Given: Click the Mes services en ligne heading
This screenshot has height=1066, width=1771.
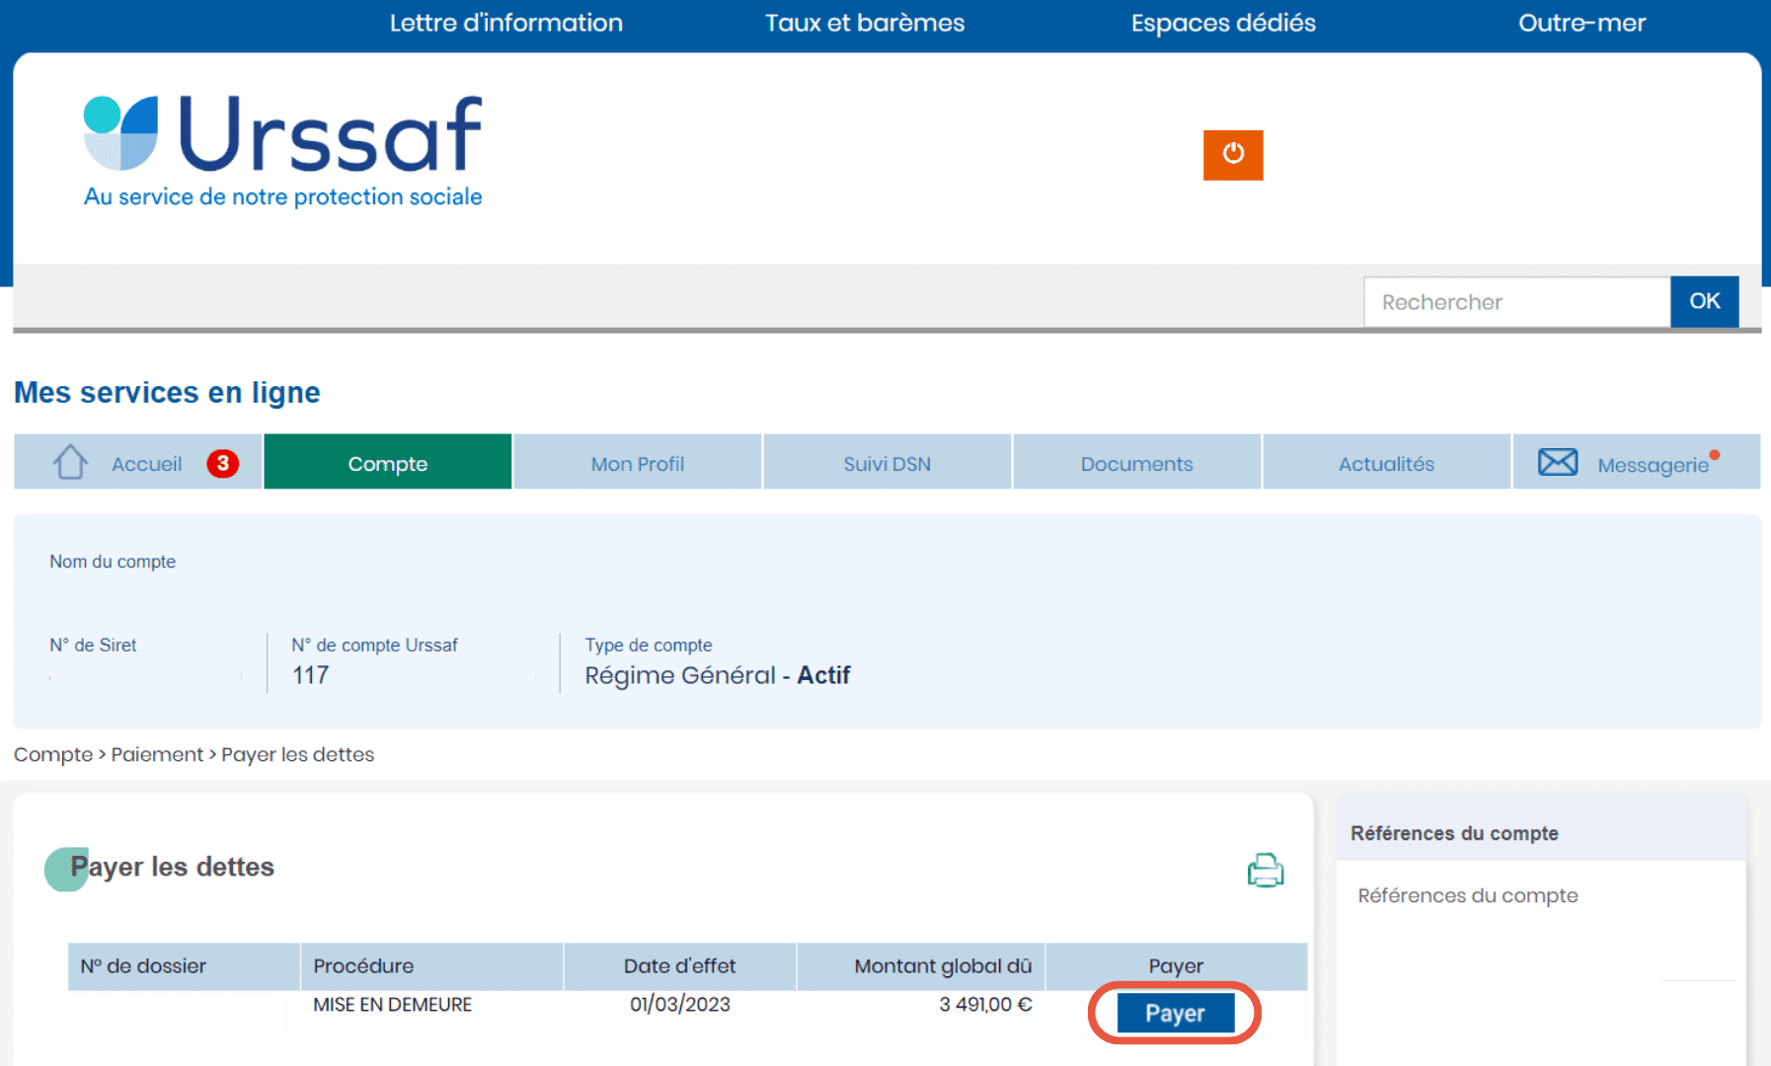Looking at the screenshot, I should 167,393.
